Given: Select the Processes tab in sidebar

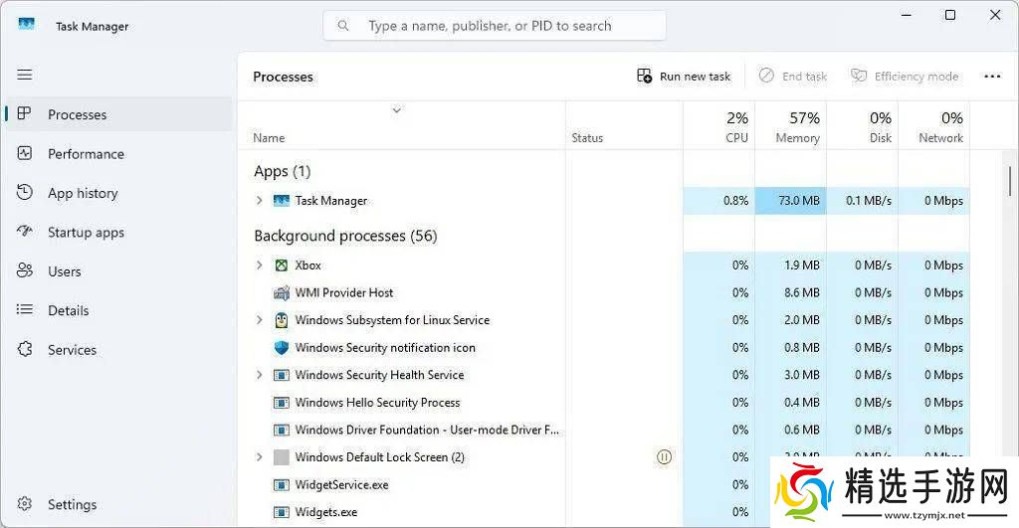Looking at the screenshot, I should tap(77, 114).
